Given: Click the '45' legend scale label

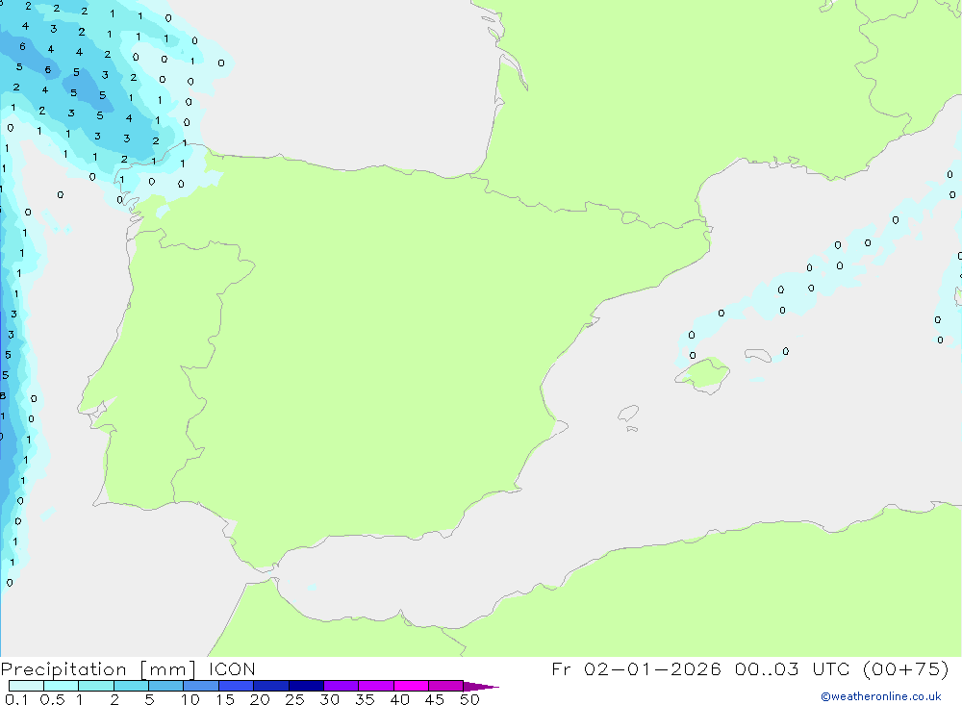Looking at the screenshot, I should point(435,699).
